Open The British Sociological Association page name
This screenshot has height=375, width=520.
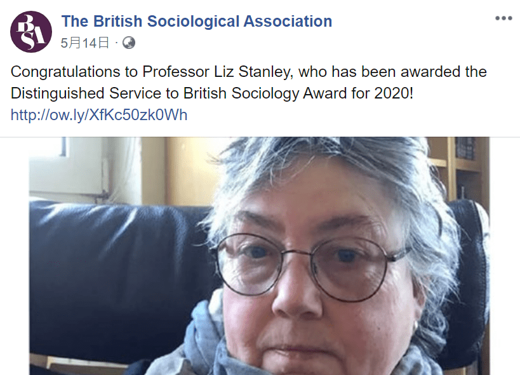click(197, 21)
